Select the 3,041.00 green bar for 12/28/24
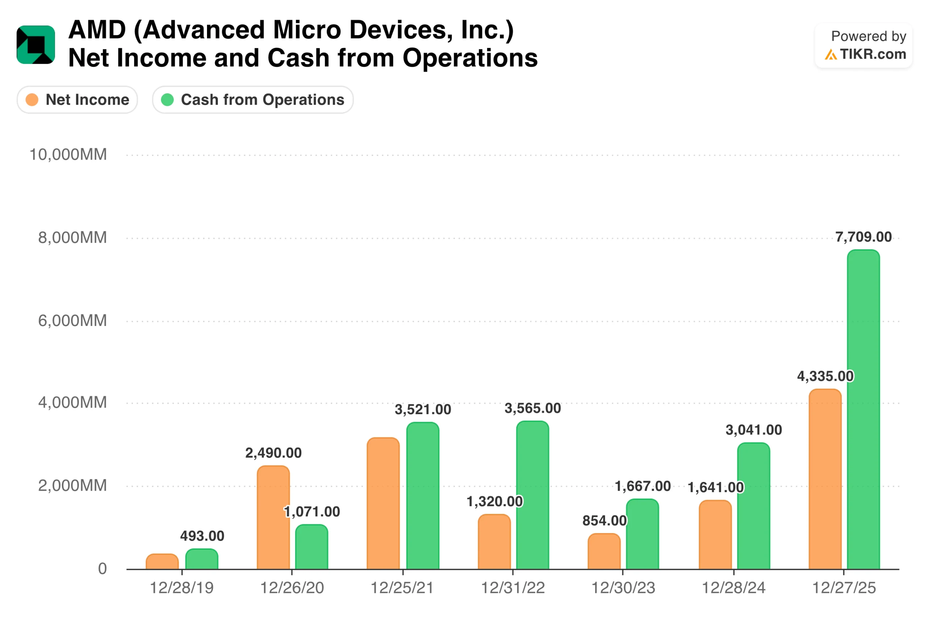Viewport: 928px width, 619px height. (754, 507)
